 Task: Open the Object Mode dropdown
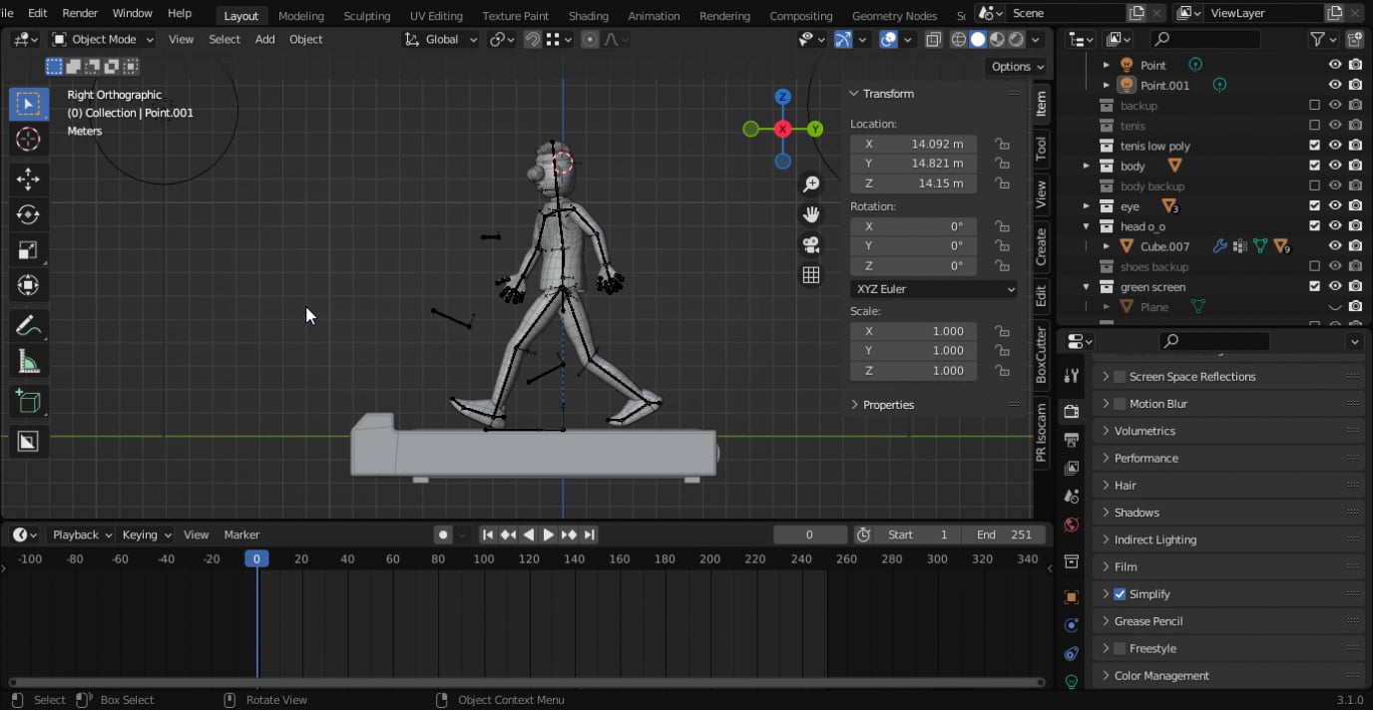pos(103,39)
